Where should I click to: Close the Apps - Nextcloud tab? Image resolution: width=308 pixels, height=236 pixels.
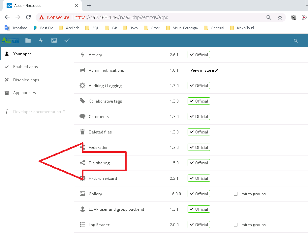click(x=77, y=6)
